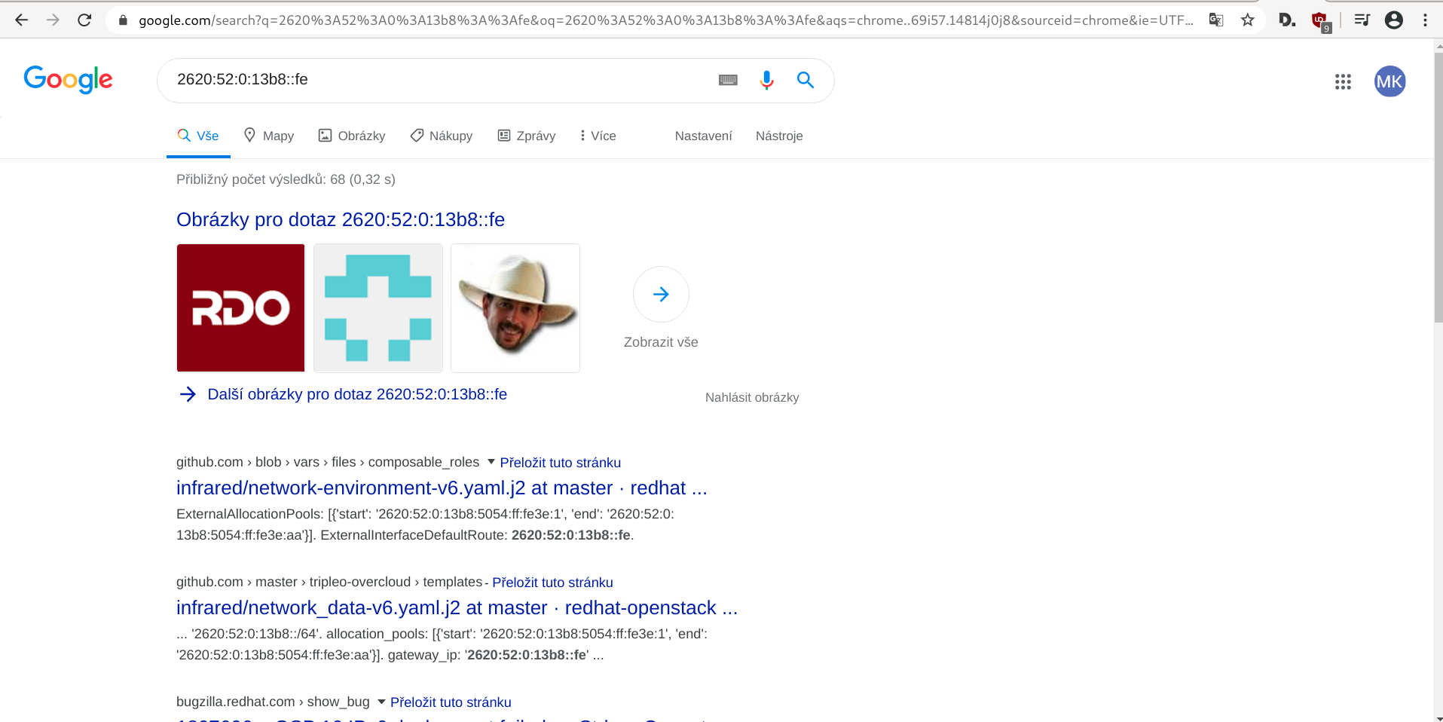The width and height of the screenshot is (1443, 722).
Task: Open Google apps grid
Action: 1343,81
